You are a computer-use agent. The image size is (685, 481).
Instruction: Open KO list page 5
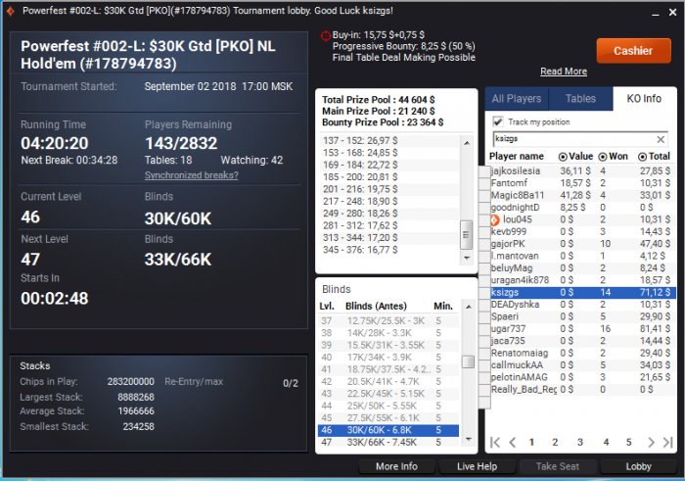628,442
